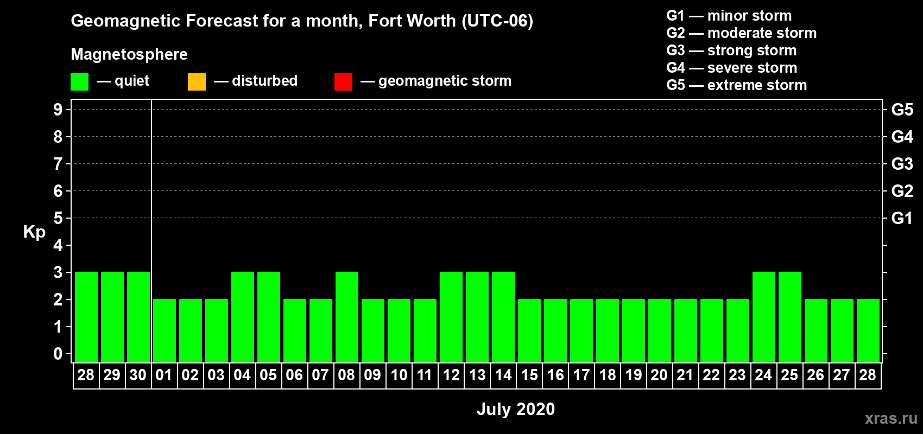Click the 'geomagnetic storm' legend label

pyautogui.click(x=445, y=81)
